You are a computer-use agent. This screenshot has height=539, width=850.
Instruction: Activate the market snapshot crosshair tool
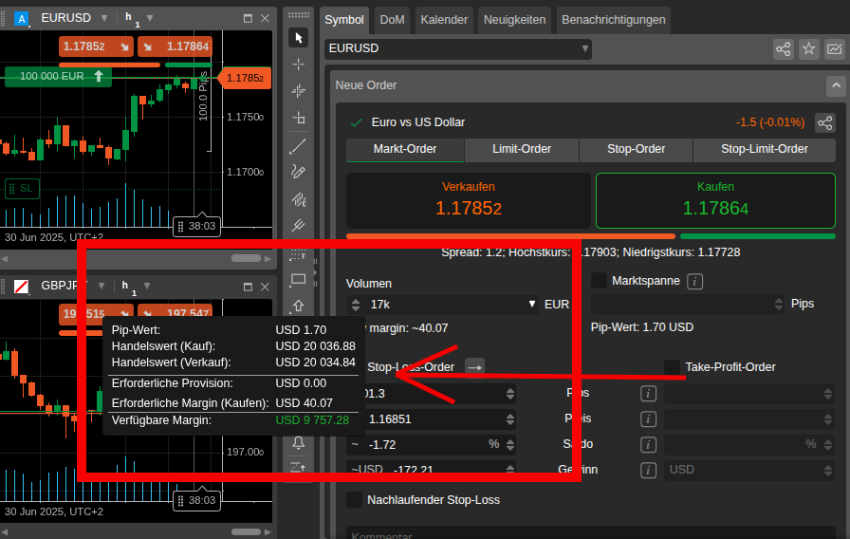[x=298, y=90]
